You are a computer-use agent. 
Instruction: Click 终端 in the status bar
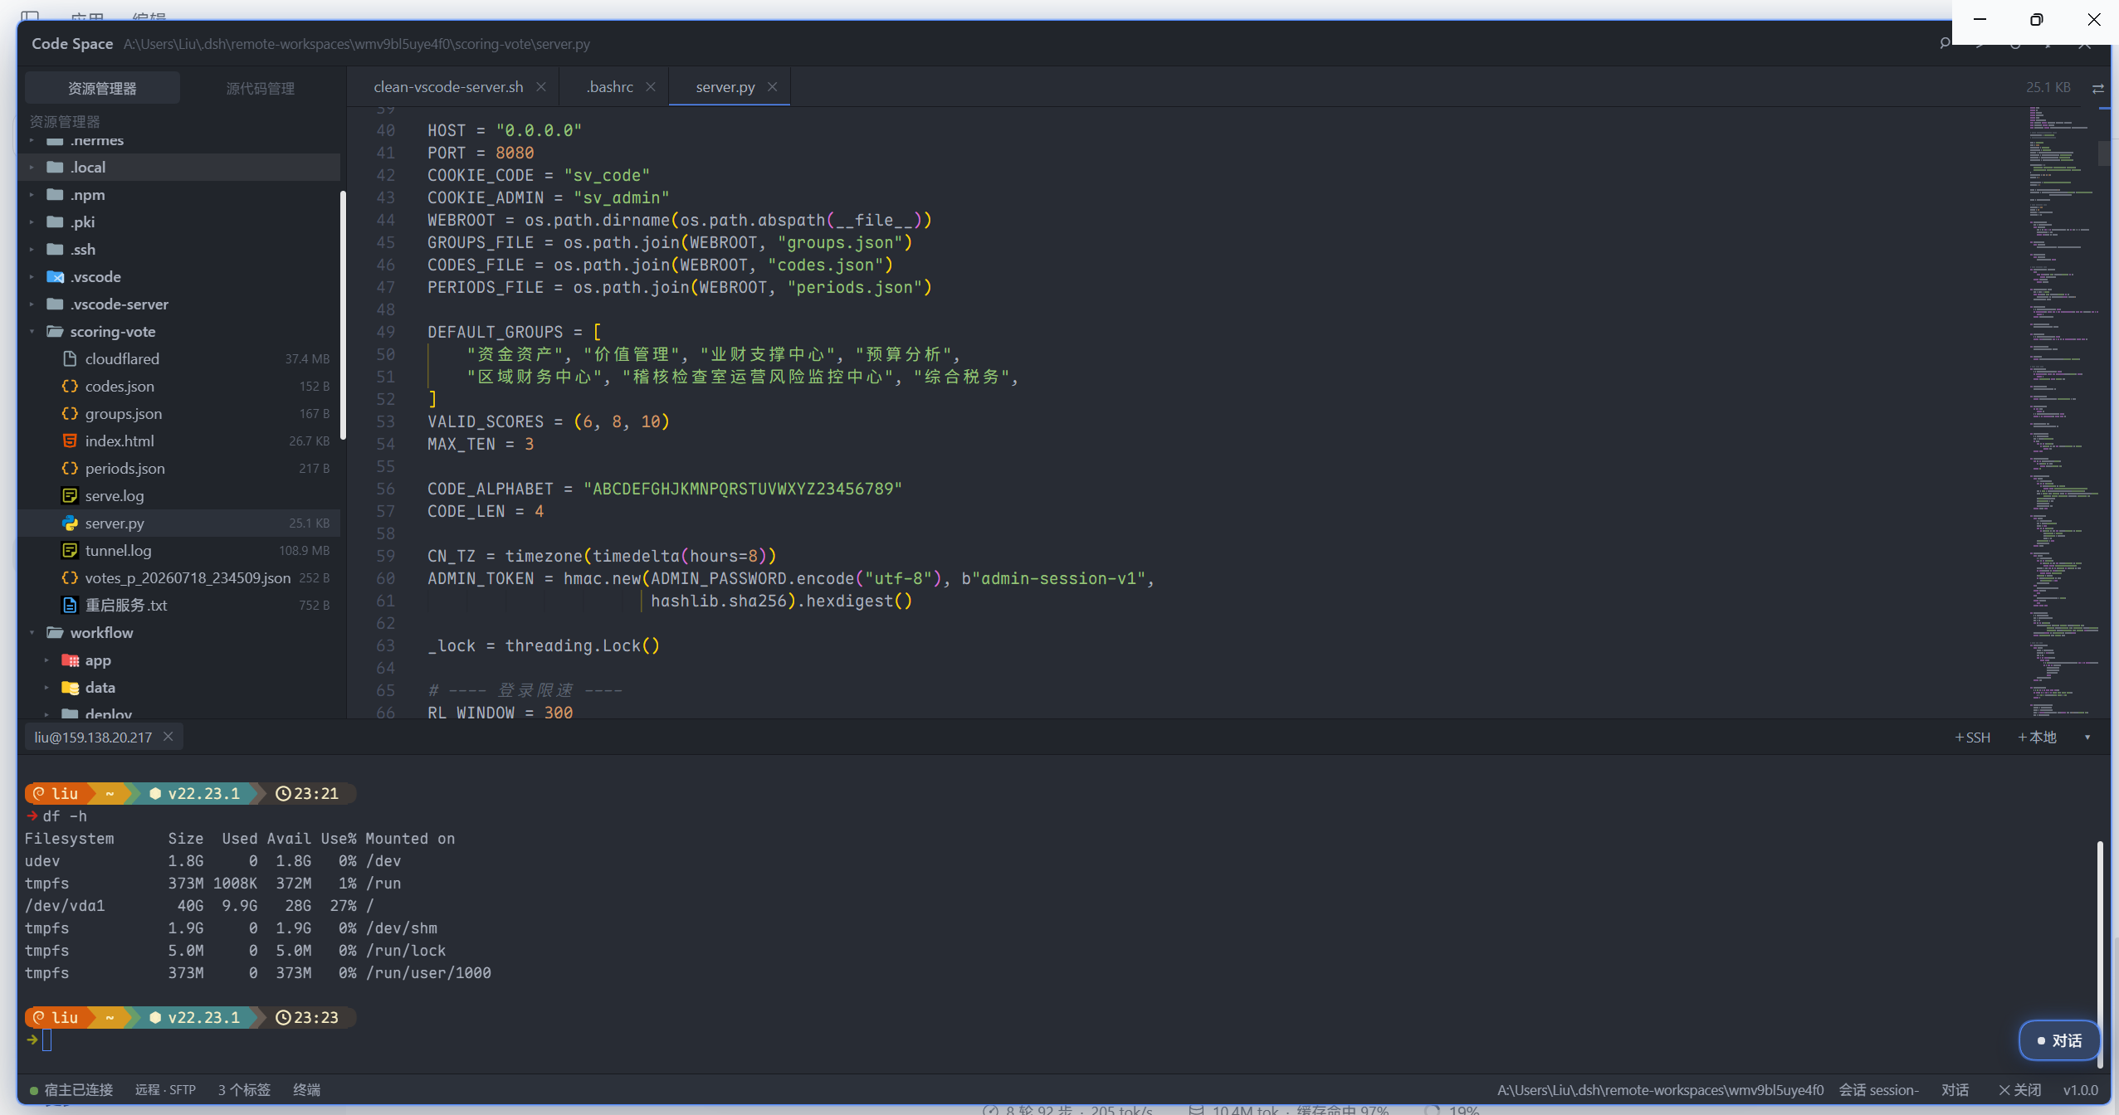306,1090
